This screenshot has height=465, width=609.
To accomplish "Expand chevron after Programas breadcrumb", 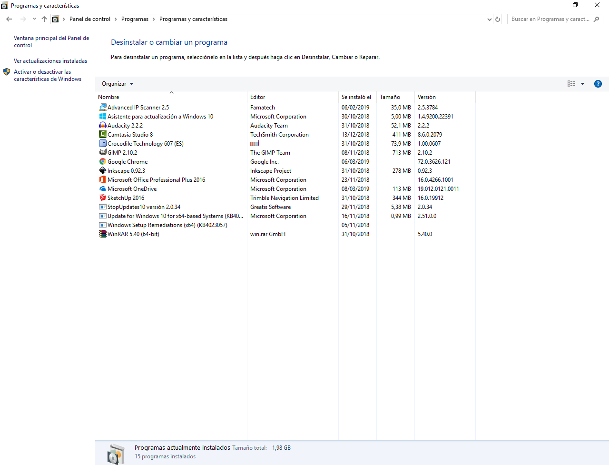I will pyautogui.click(x=154, y=19).
